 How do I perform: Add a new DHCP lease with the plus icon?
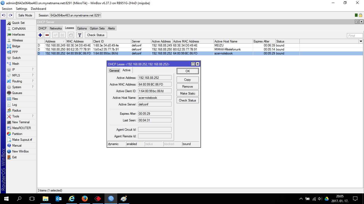pos(40,35)
